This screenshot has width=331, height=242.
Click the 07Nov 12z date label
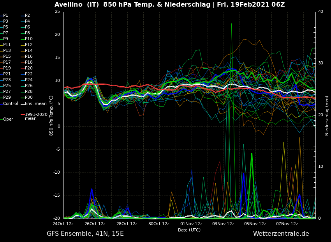pos(287,224)
